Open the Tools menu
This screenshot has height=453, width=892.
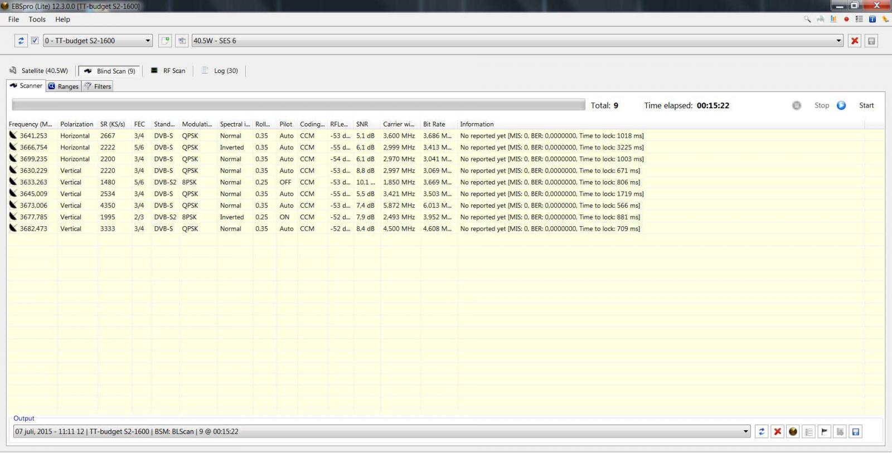click(37, 20)
